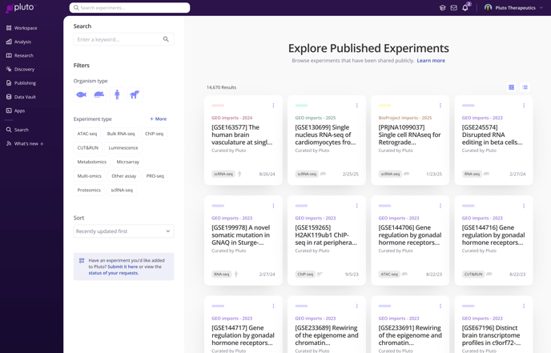
Task: Follow the Submit it here link
Action: pyautogui.click(x=123, y=267)
